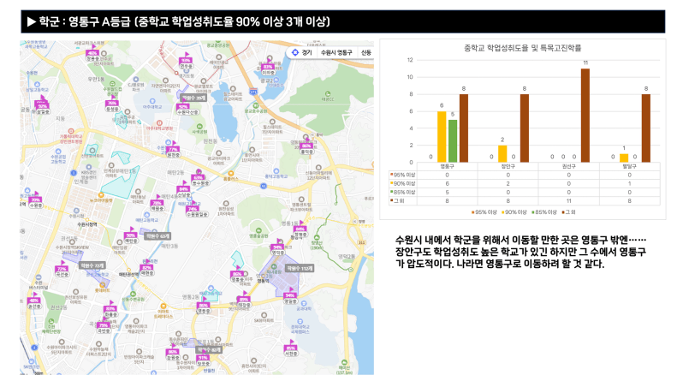Click the 영흥숲공원 park icon

point(258,230)
